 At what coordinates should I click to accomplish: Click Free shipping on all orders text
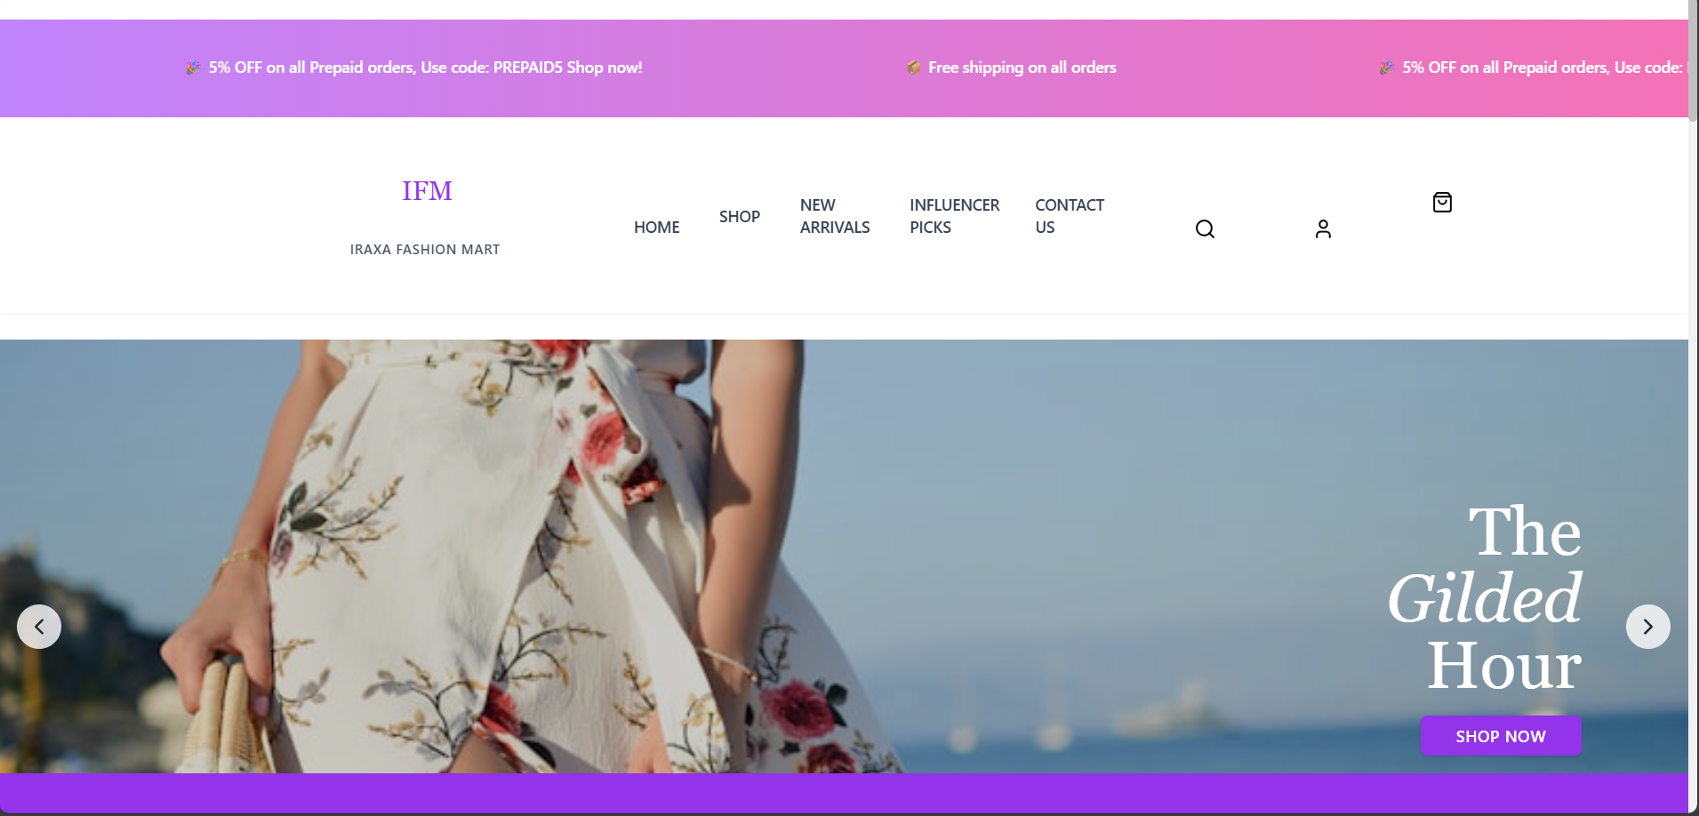point(1022,68)
